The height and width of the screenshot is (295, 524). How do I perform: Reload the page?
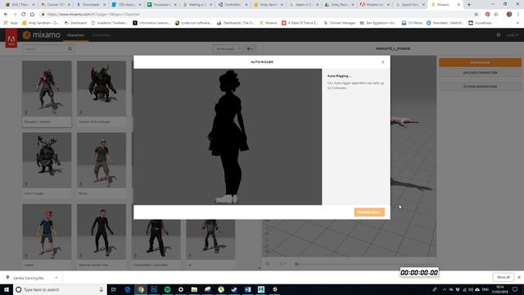click(24, 15)
